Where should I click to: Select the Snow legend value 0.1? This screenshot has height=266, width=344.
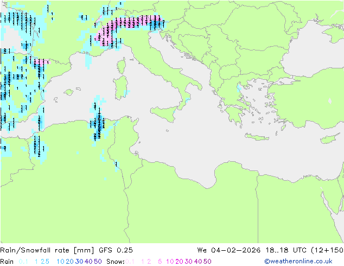tap(130, 262)
